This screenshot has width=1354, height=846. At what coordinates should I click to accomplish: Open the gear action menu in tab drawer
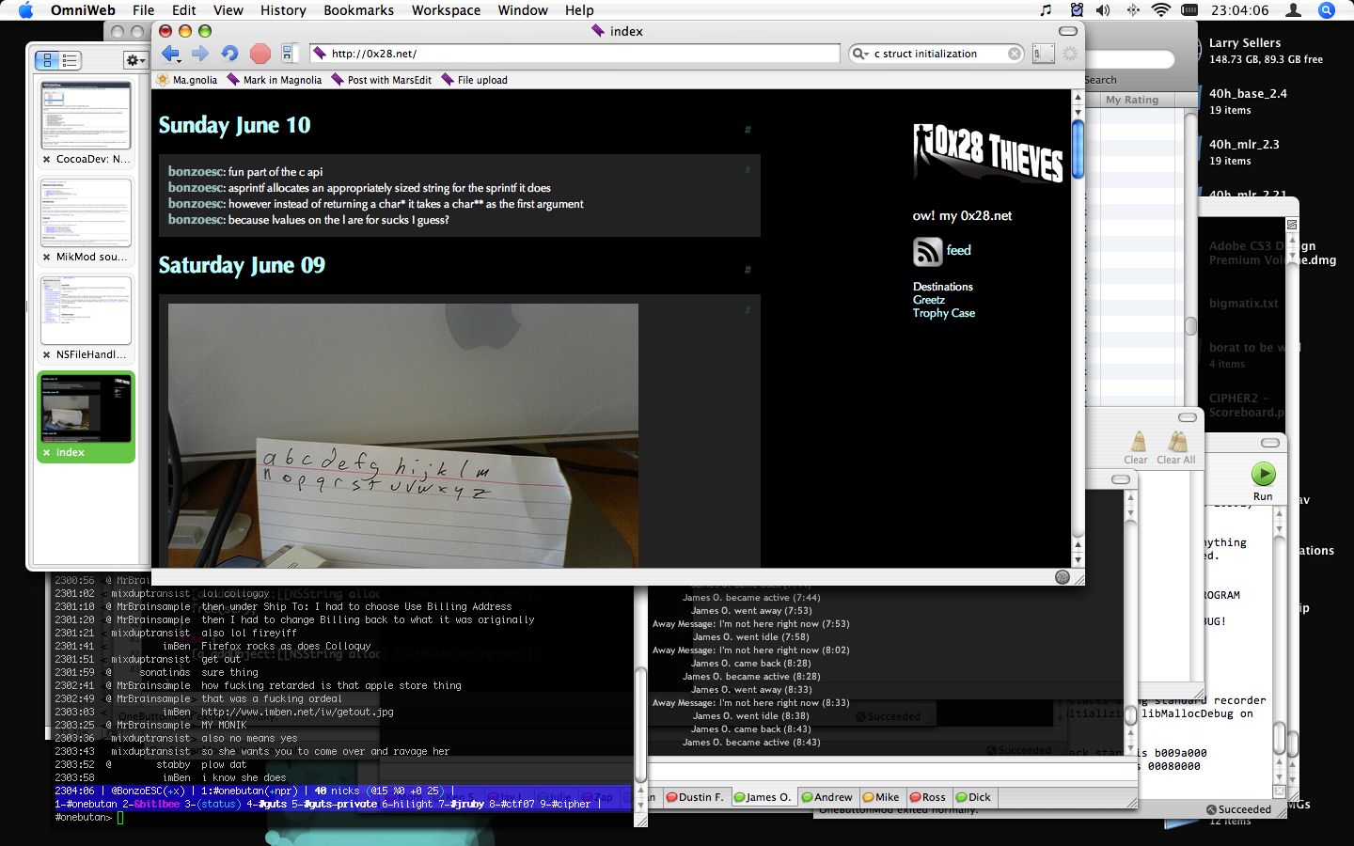[135, 60]
